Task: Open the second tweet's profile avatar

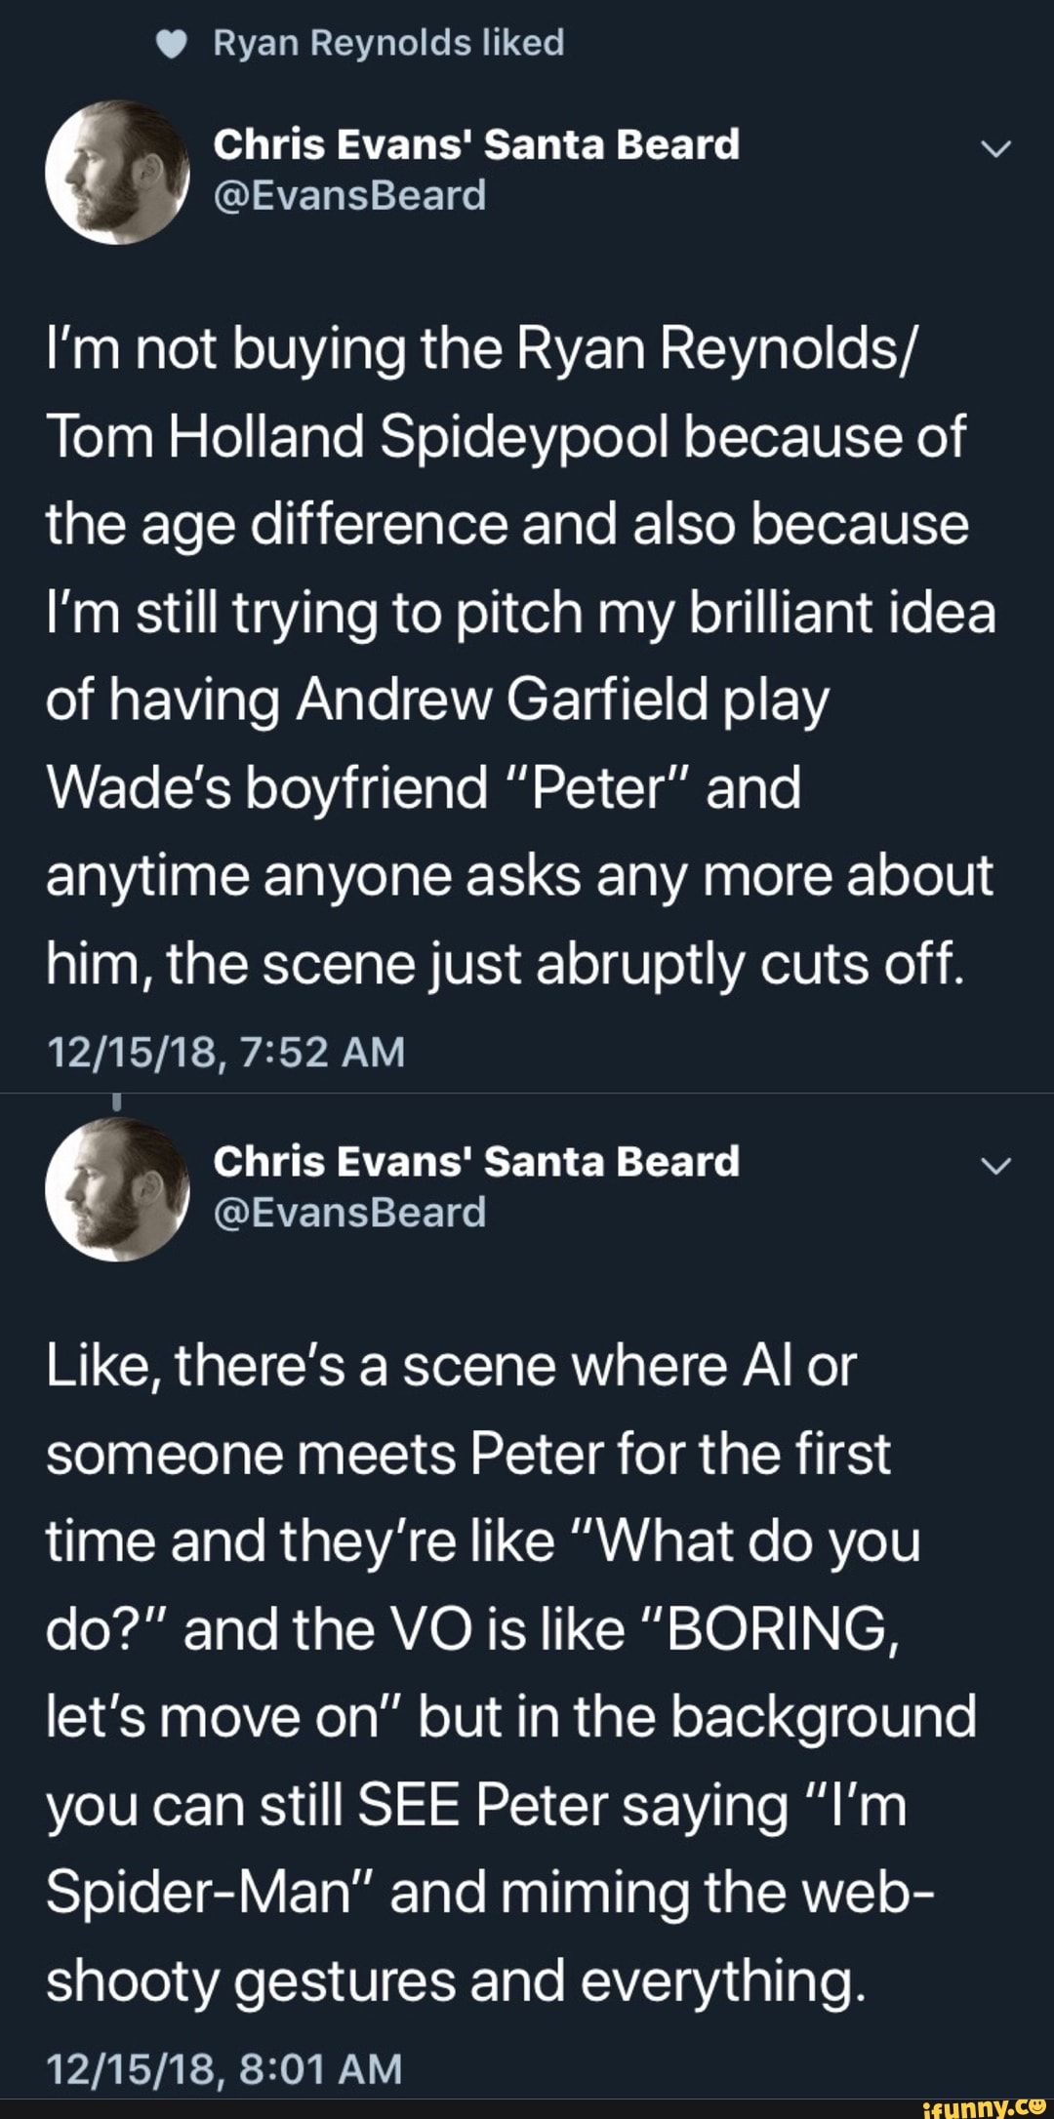Action: point(117,1189)
